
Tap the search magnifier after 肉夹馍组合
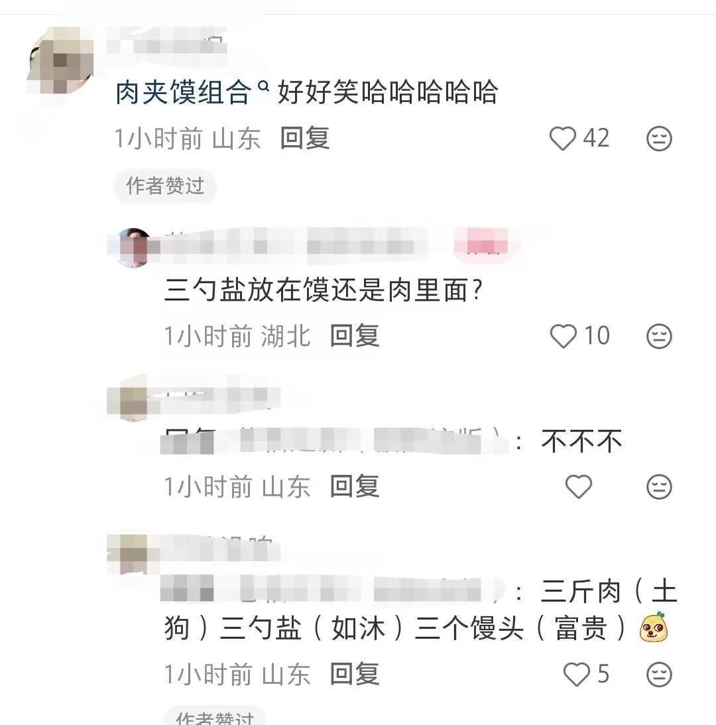(x=263, y=86)
